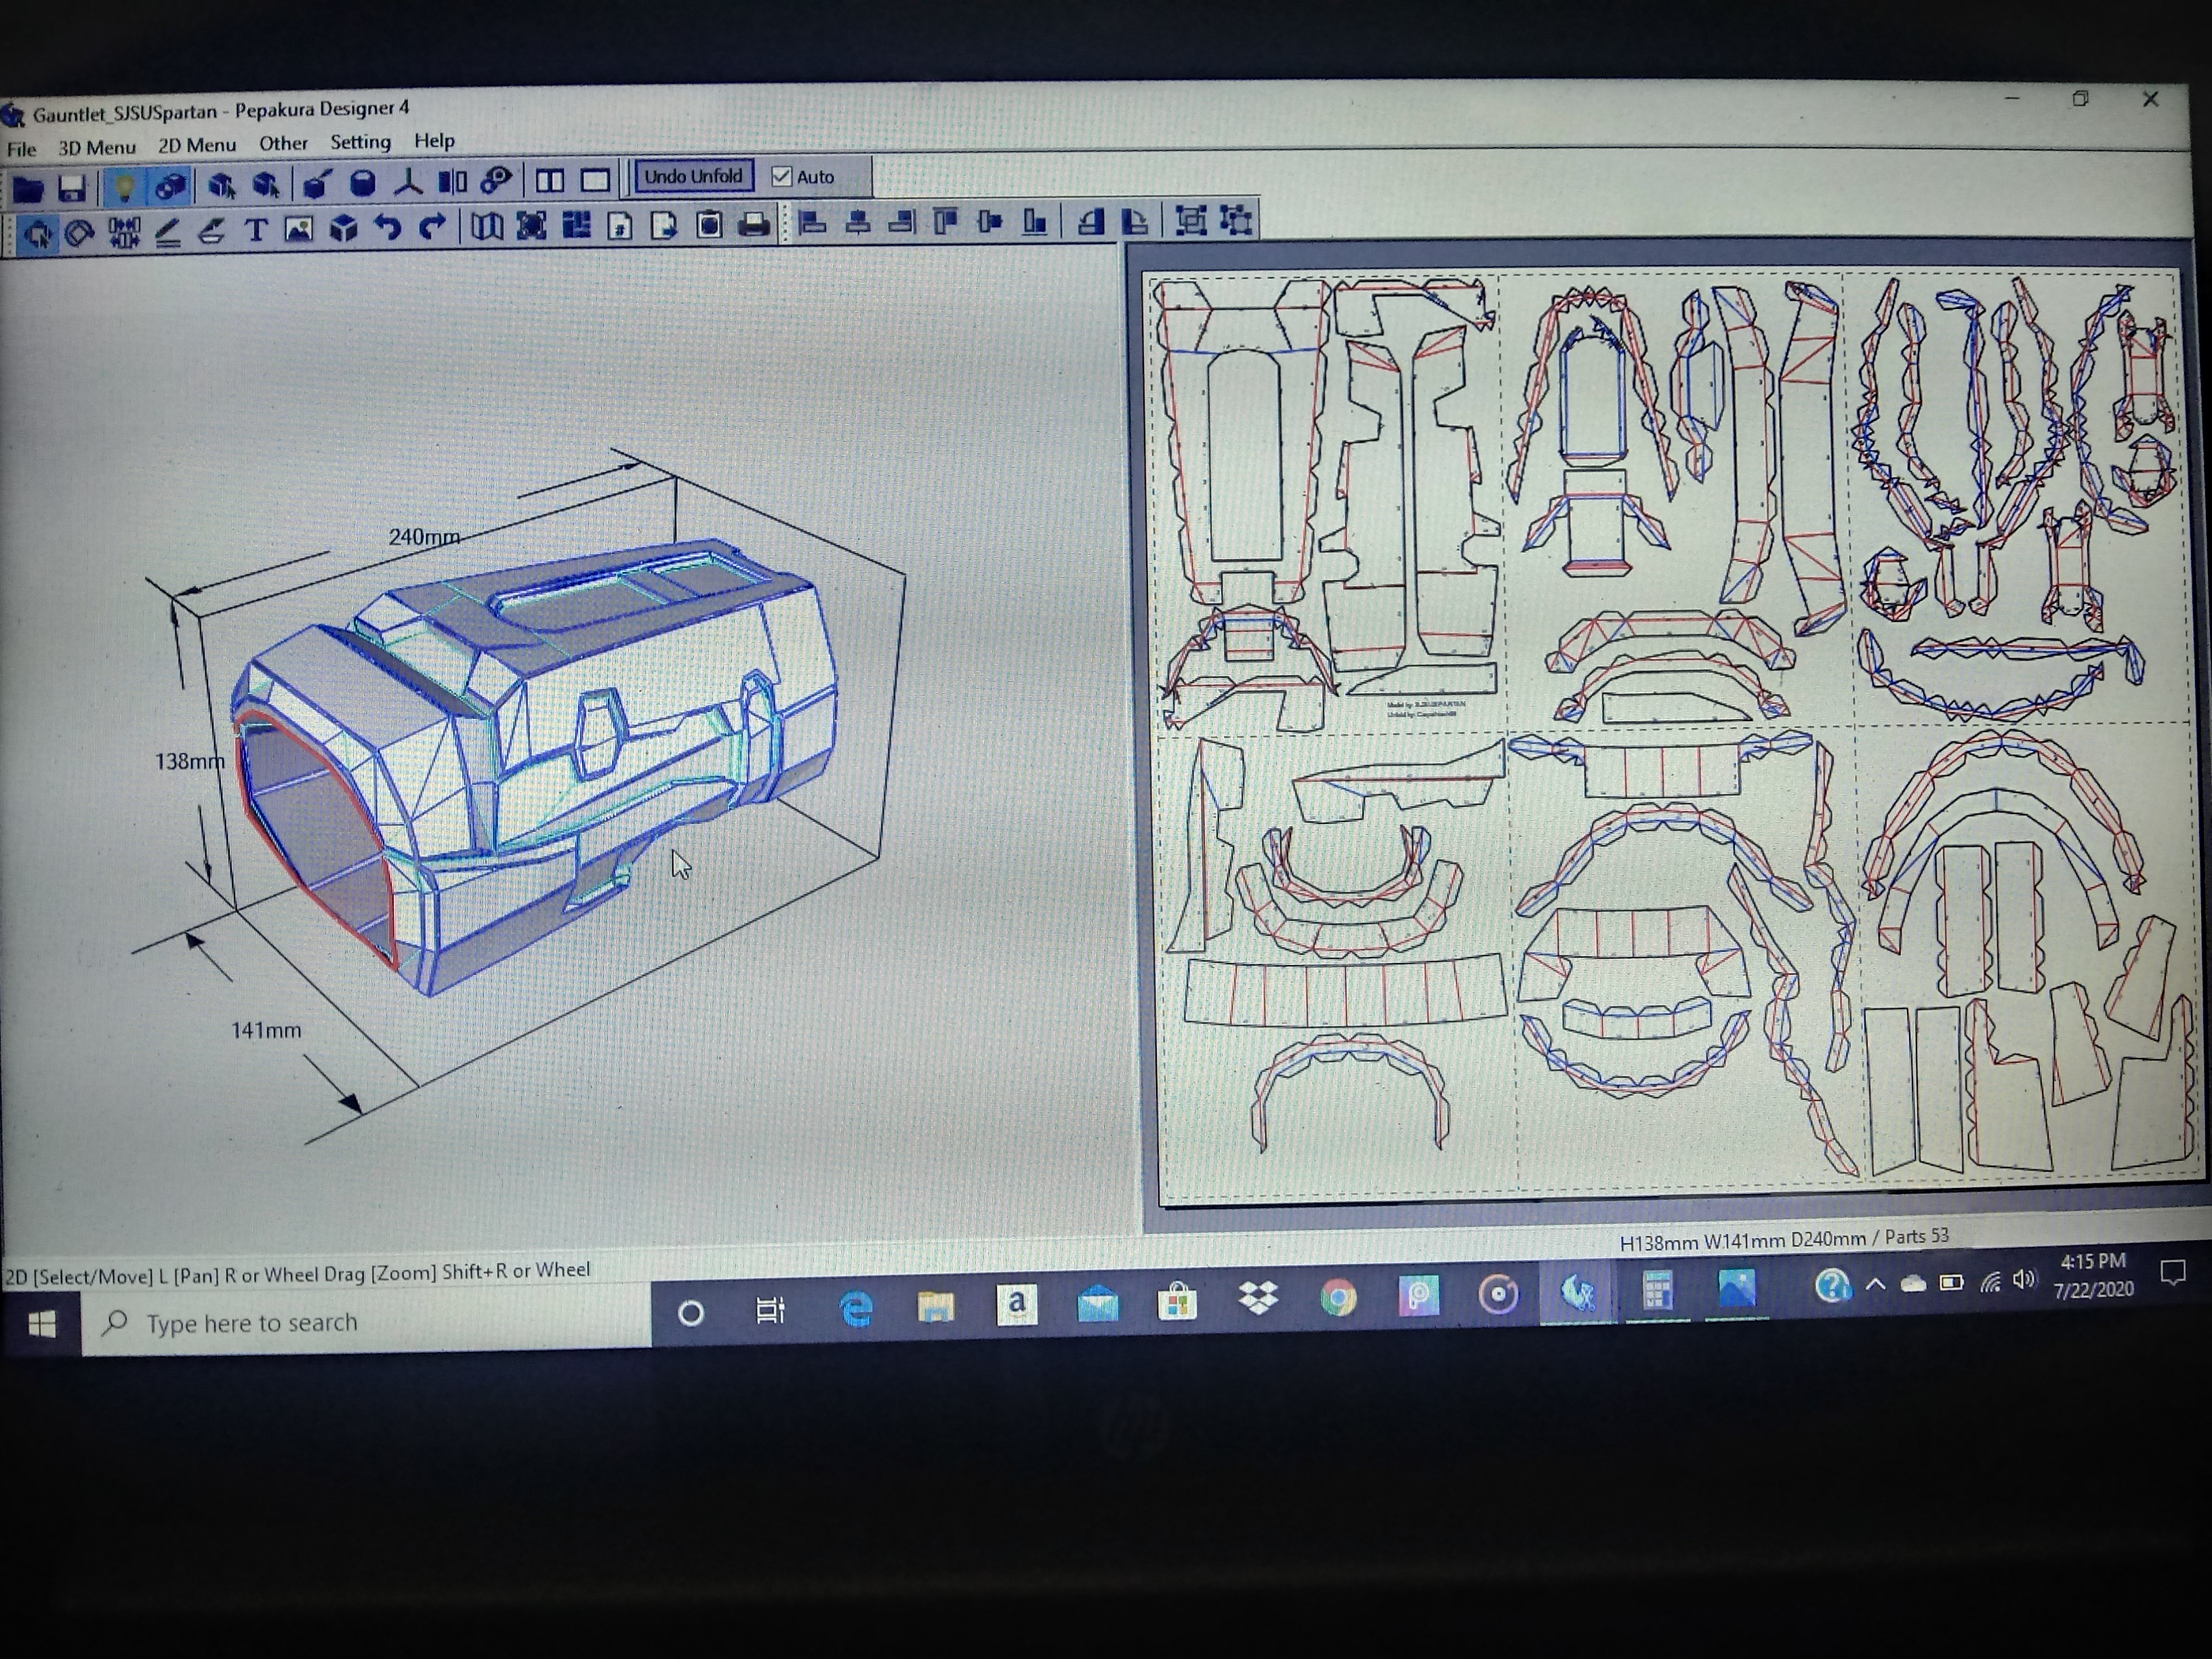This screenshot has height=1659, width=2212.
Task: Click the folded map unfold icon
Action: [x=486, y=226]
